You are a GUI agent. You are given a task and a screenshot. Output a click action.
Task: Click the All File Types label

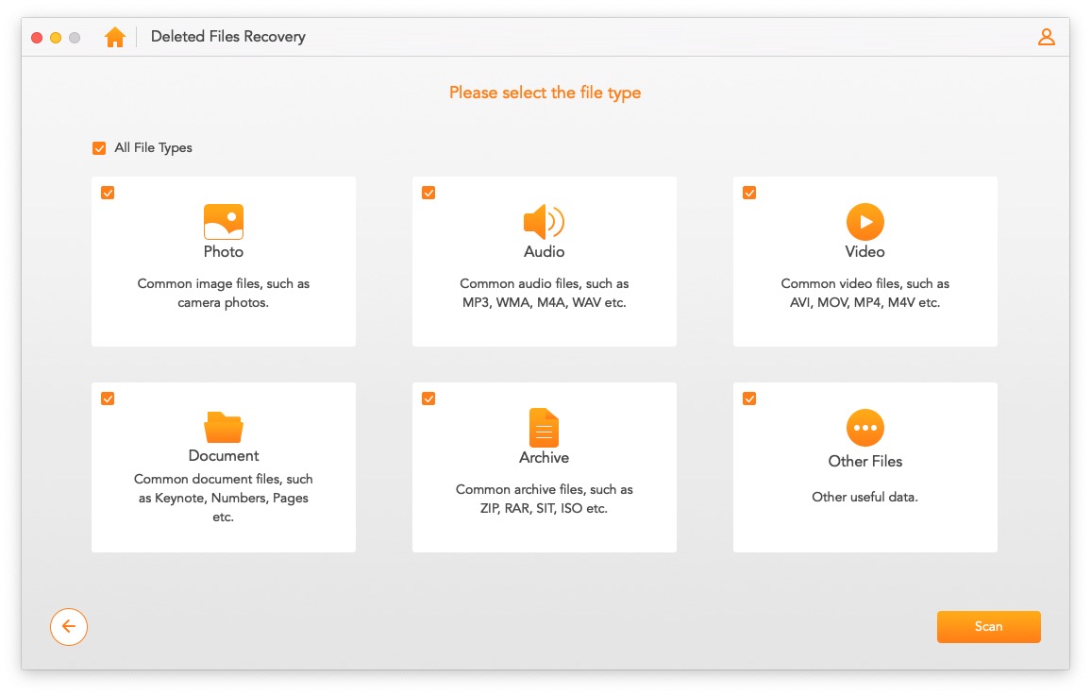pyautogui.click(x=153, y=147)
